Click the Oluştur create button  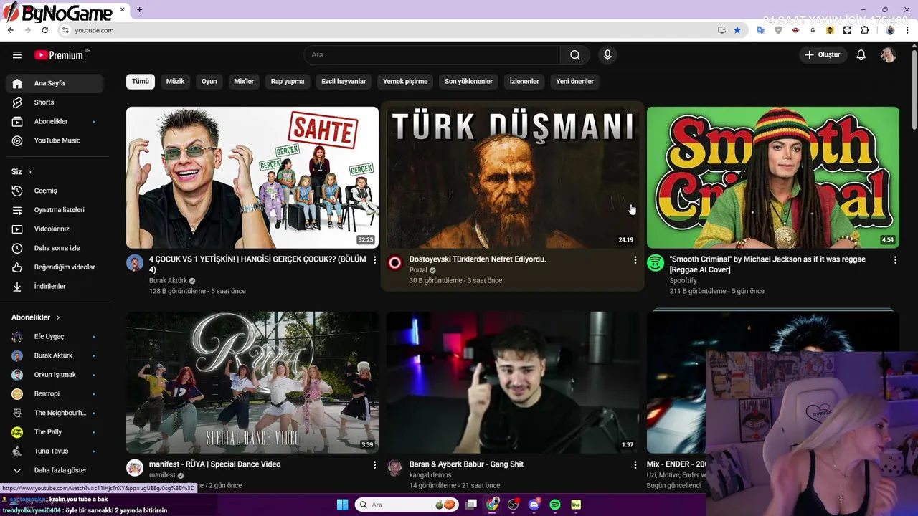(823, 55)
